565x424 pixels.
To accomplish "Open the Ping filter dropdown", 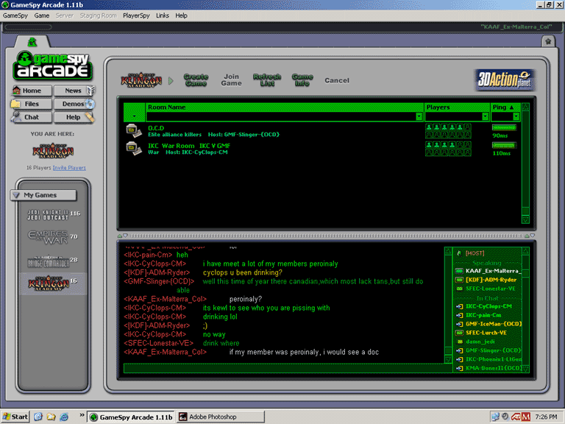I will click(516, 116).
